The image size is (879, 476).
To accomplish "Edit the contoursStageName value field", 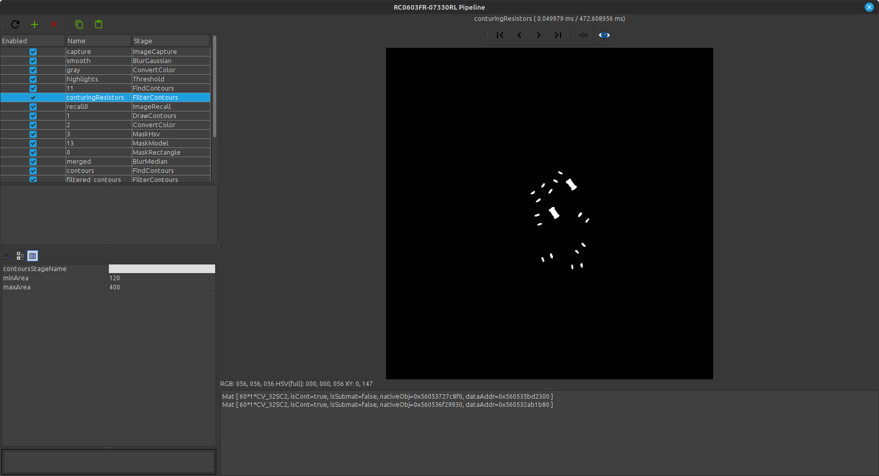I will (x=162, y=269).
